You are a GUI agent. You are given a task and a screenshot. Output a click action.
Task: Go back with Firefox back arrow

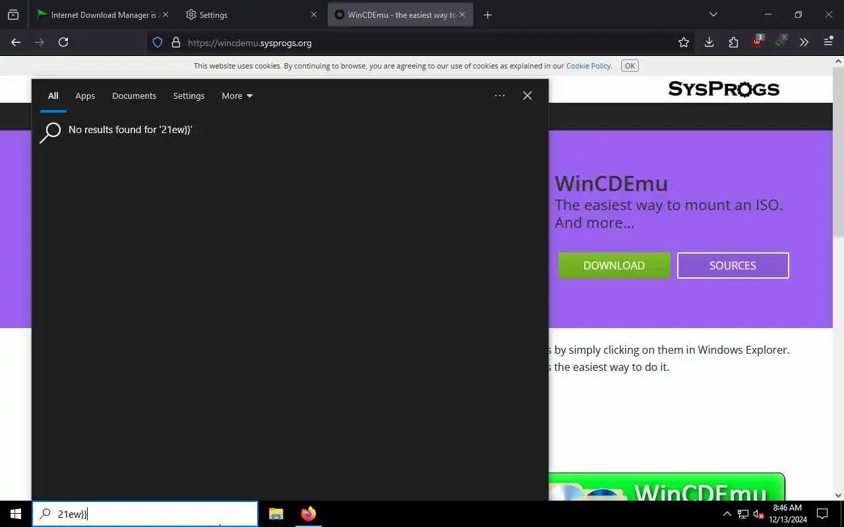tap(16, 42)
